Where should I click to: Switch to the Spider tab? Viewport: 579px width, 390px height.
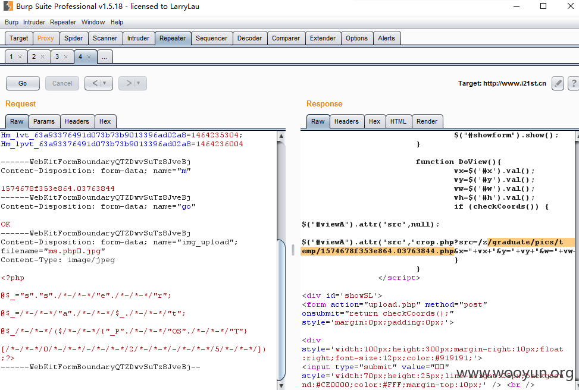click(73, 38)
